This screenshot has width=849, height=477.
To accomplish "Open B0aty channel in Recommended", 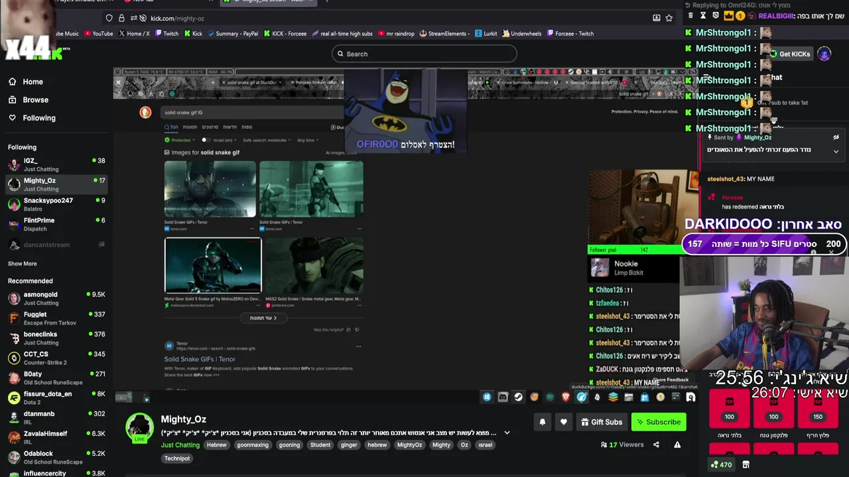I will tap(56, 378).
